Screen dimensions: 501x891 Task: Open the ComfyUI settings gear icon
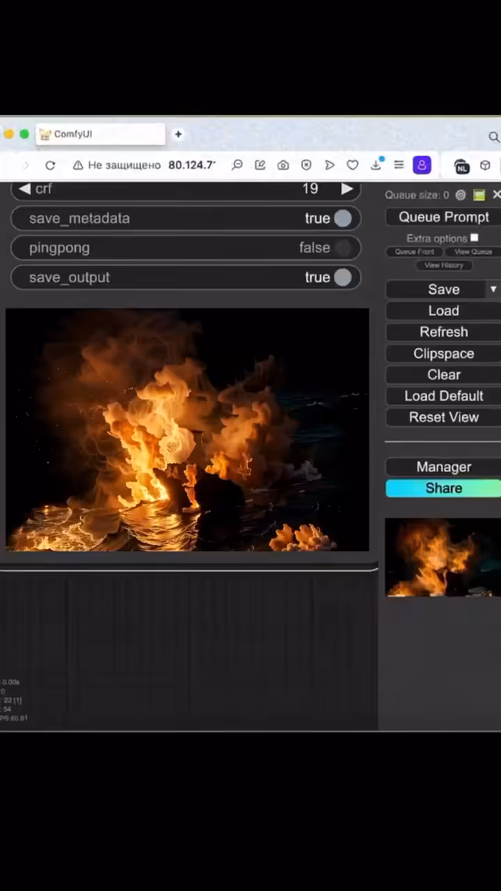coord(461,195)
